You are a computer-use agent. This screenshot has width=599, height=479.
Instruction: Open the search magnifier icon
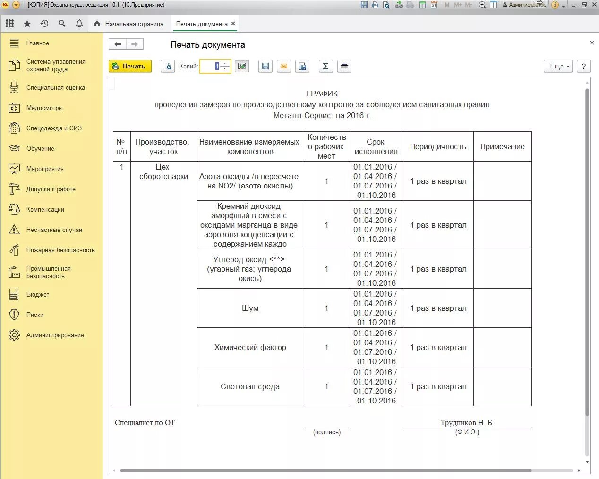tap(62, 24)
